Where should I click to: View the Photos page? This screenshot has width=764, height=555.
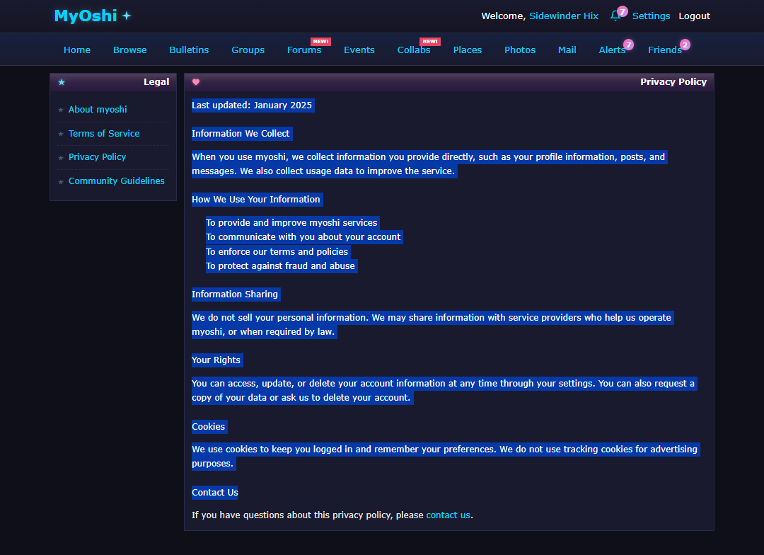click(x=520, y=50)
